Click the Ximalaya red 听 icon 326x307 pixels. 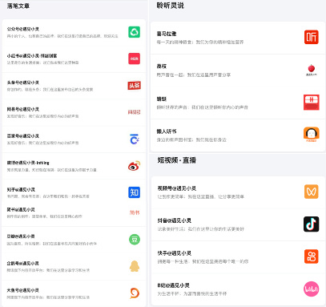[312, 37]
